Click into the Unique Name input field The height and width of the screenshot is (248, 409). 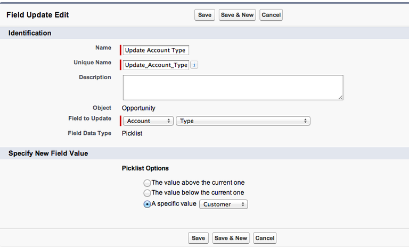point(156,65)
